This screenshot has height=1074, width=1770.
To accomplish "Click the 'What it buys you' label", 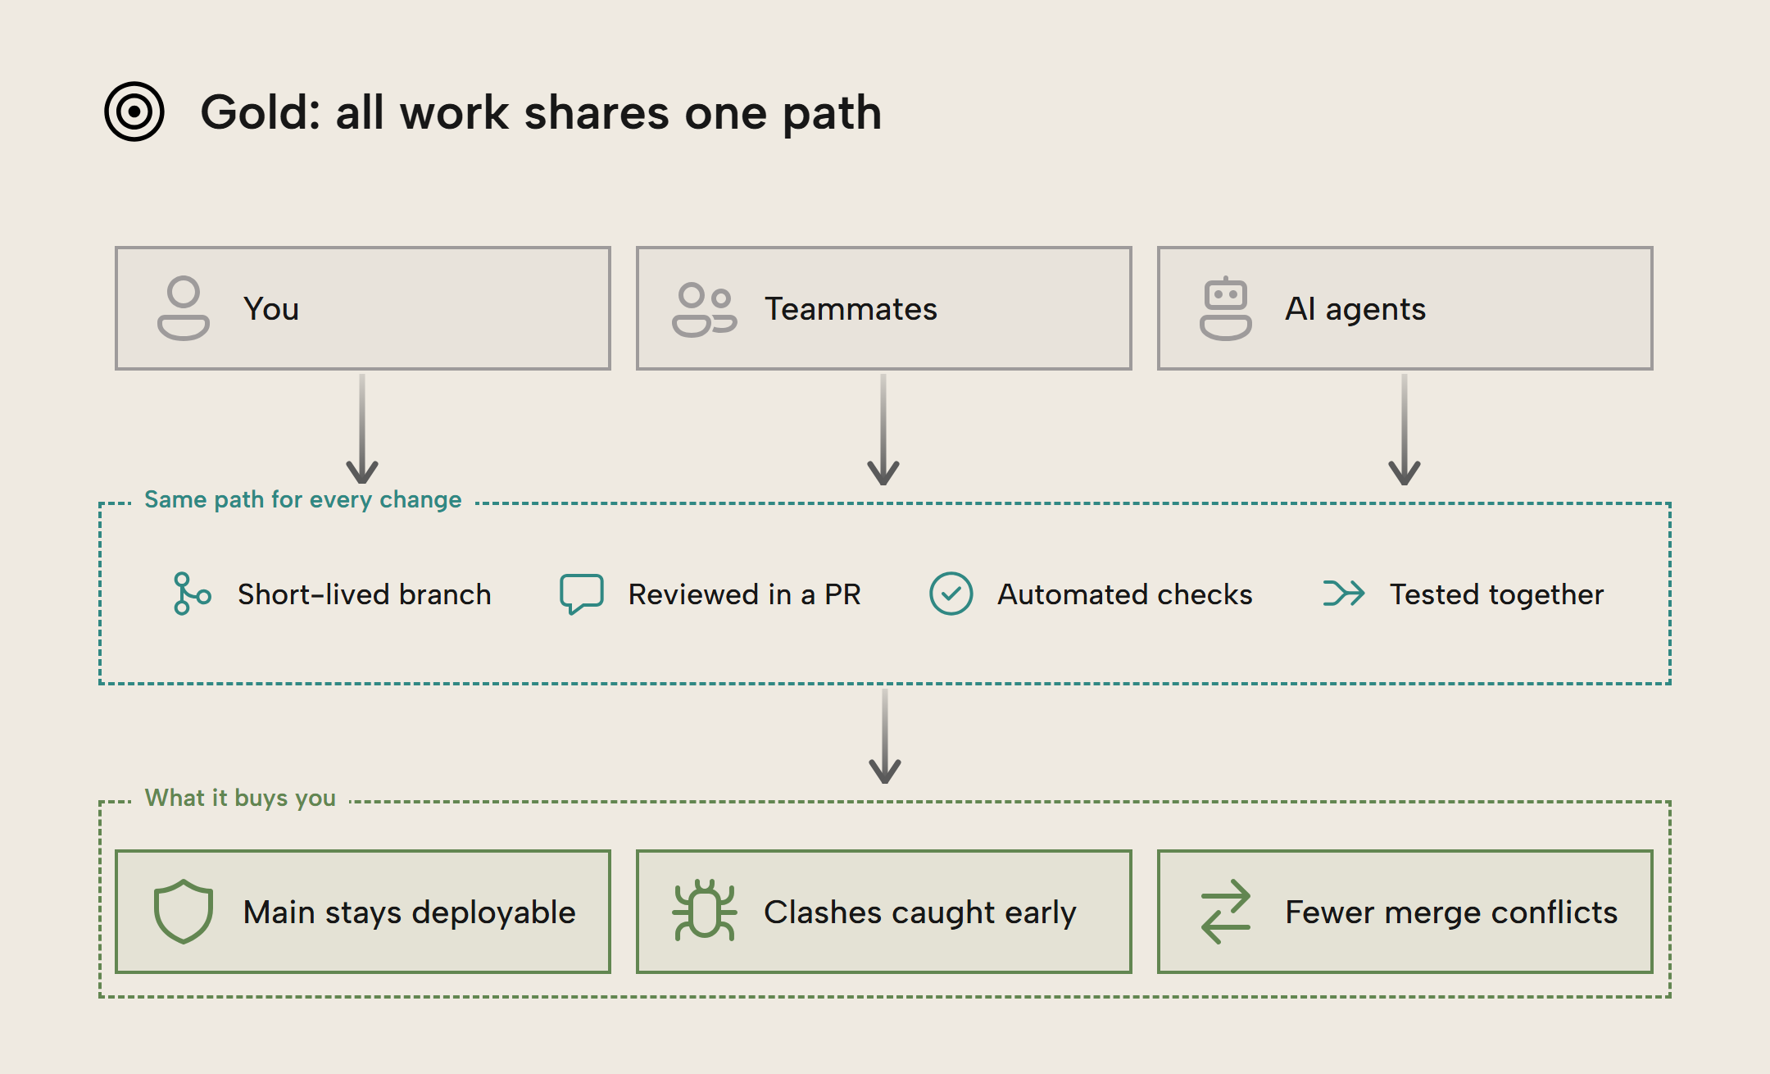I will point(240,798).
